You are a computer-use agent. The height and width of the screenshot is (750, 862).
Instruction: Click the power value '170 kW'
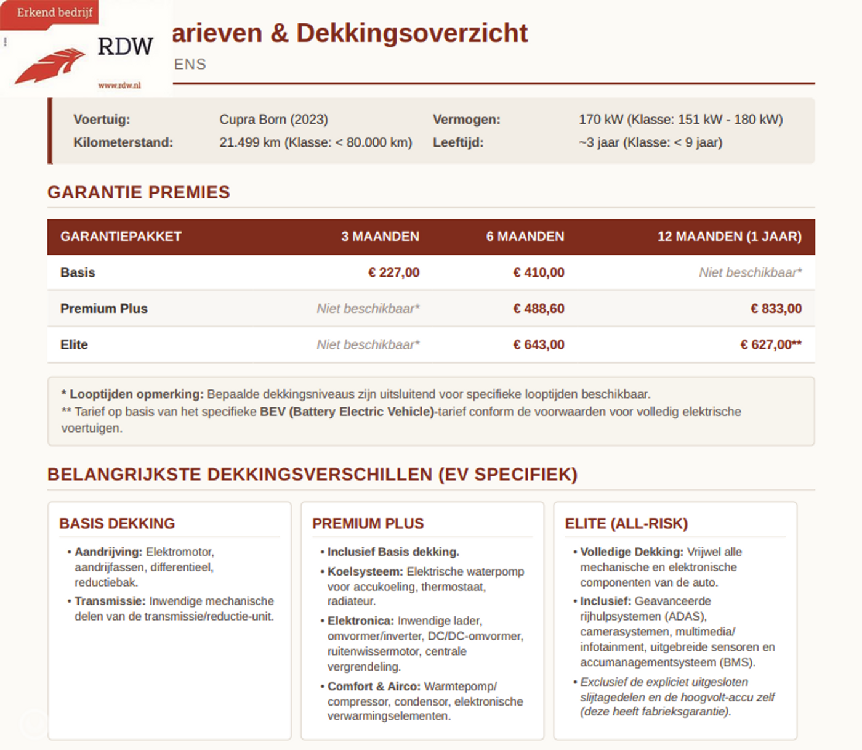click(601, 120)
